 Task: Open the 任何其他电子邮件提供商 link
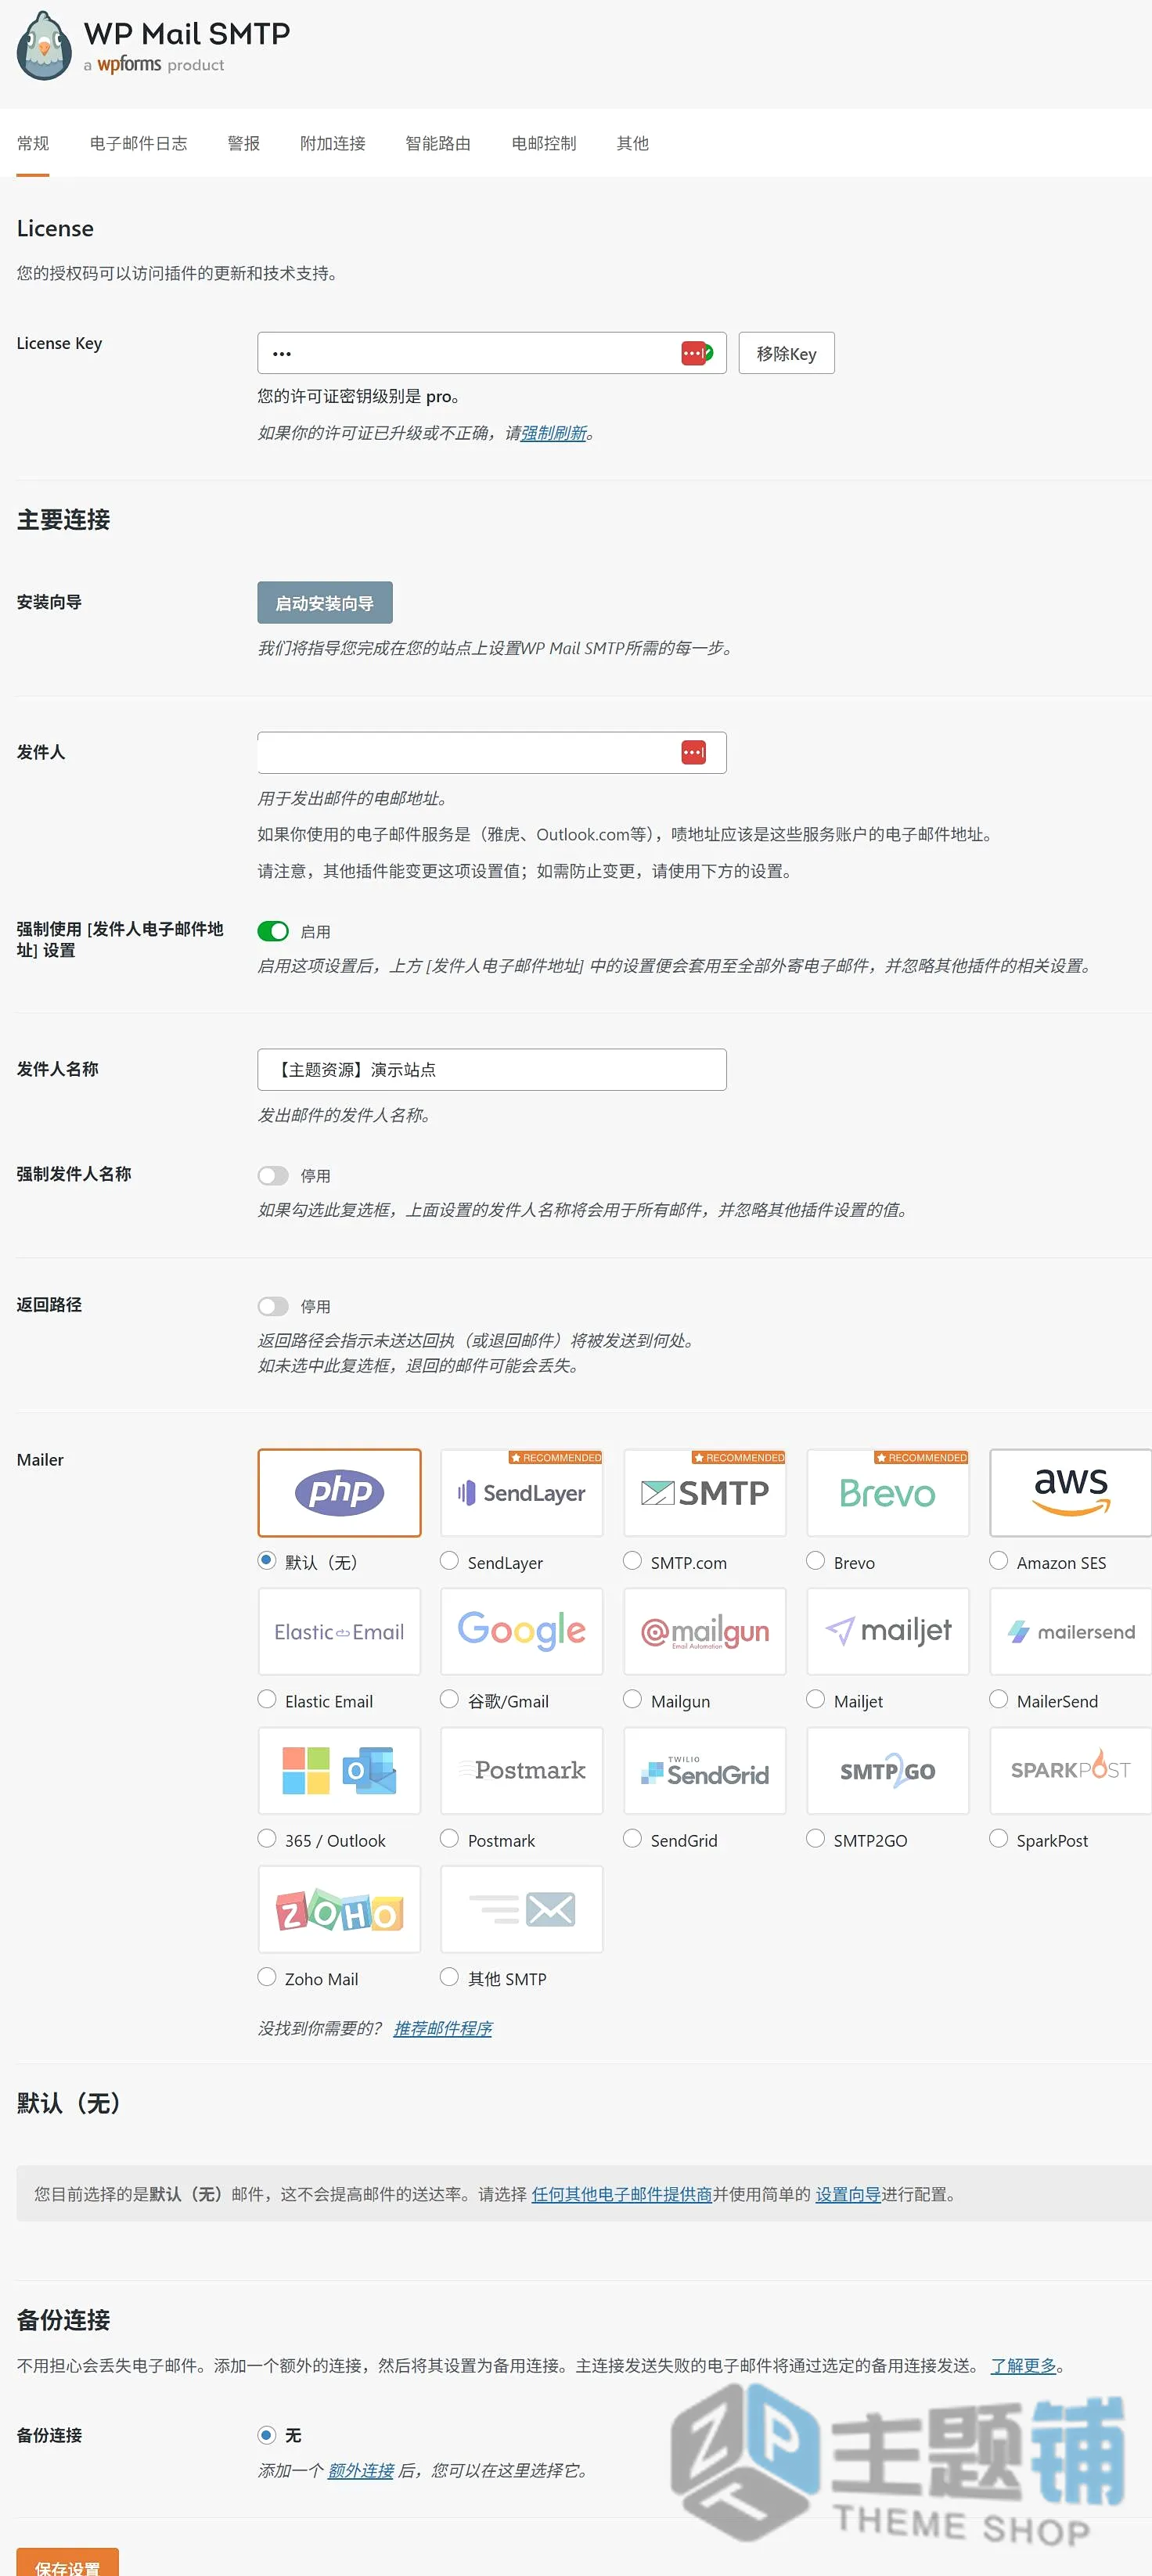(x=622, y=2194)
